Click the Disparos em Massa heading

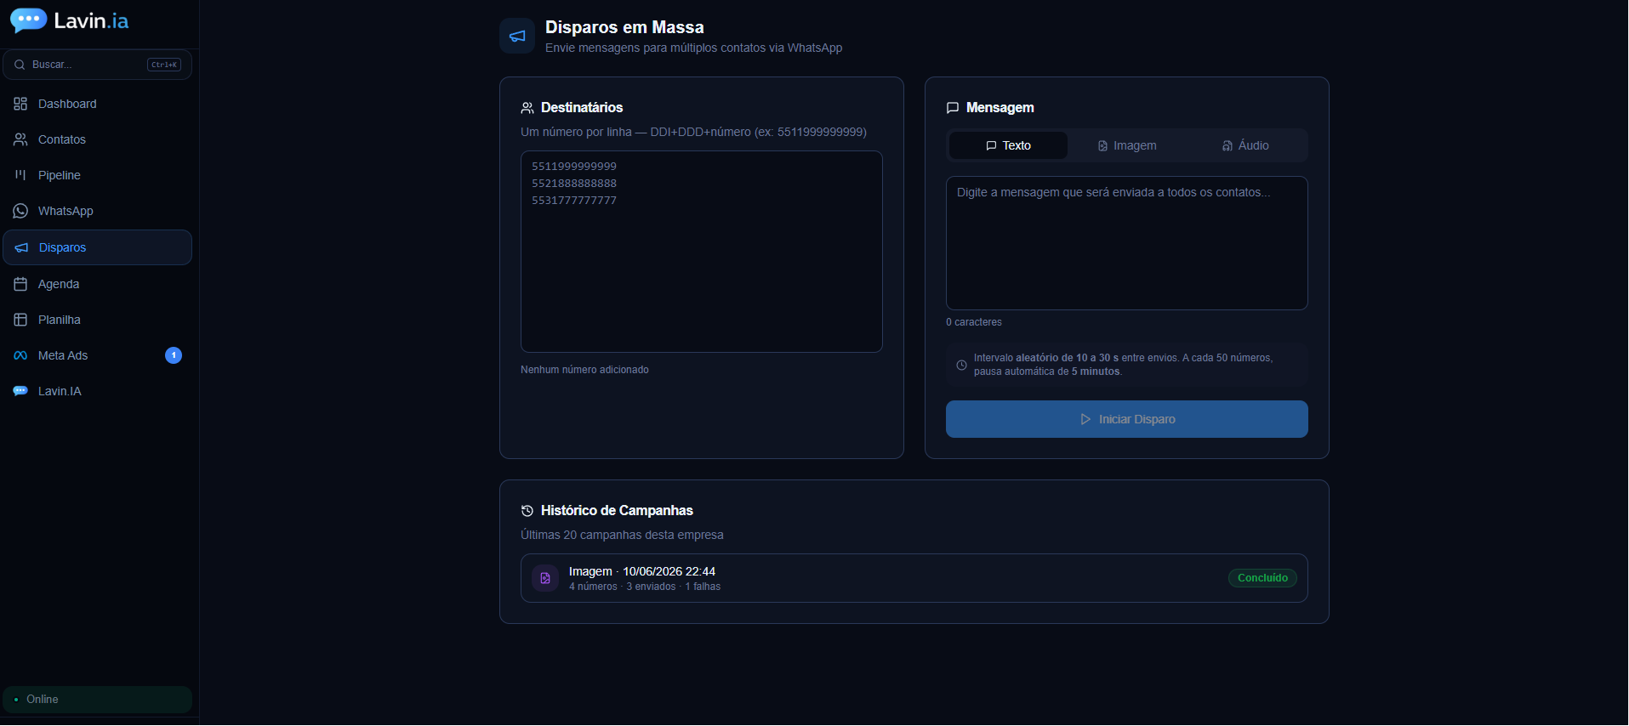pyautogui.click(x=624, y=27)
